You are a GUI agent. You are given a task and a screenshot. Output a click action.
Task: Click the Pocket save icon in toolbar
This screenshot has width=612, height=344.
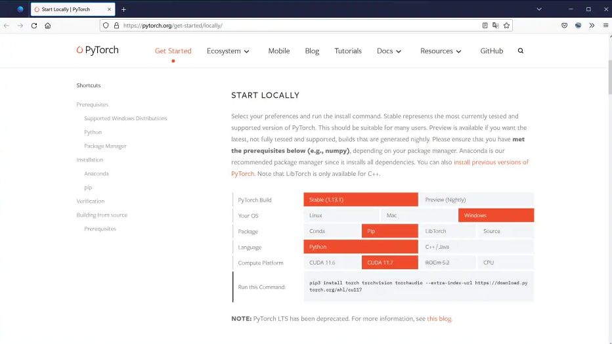point(564,26)
